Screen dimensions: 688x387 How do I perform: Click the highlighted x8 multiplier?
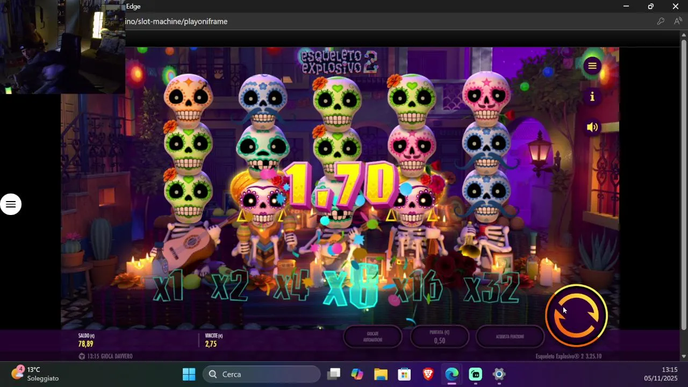(x=352, y=286)
